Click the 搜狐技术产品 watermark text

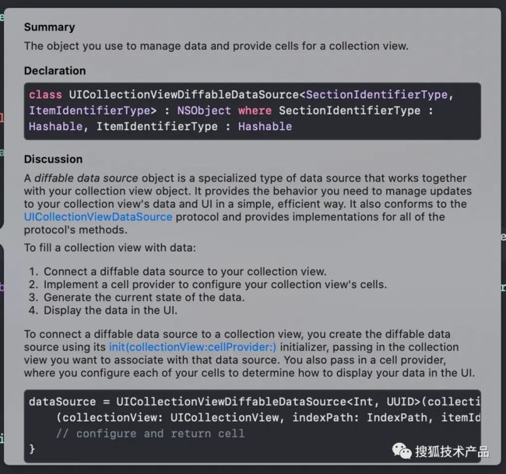tap(452, 451)
